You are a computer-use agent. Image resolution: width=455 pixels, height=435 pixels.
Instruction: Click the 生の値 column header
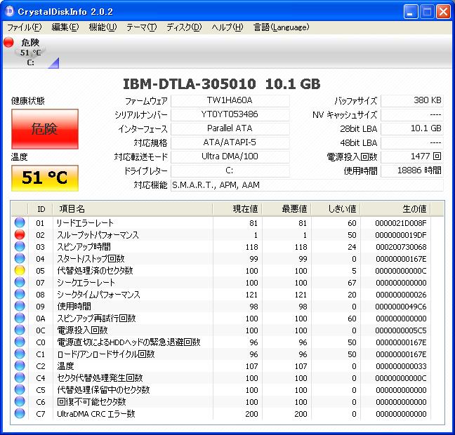[395, 209]
